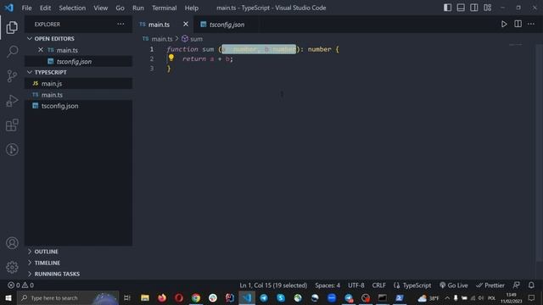Open notifications bell in status bar
The width and height of the screenshot is (543, 305).
(531, 286)
